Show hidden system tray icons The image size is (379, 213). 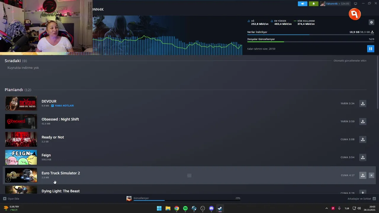(327, 208)
